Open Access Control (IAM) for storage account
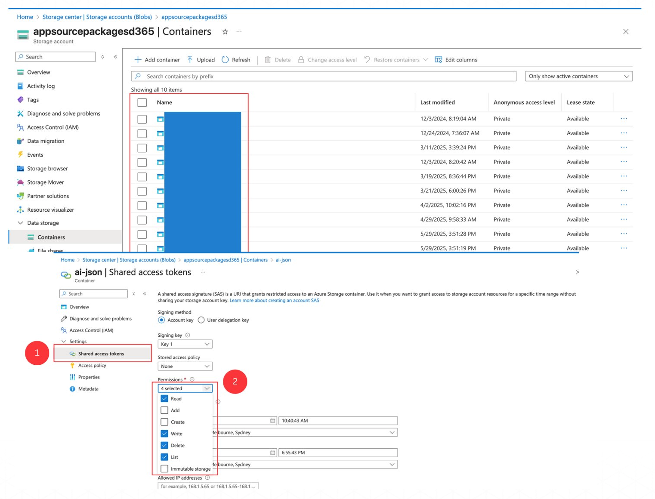 tap(53, 127)
